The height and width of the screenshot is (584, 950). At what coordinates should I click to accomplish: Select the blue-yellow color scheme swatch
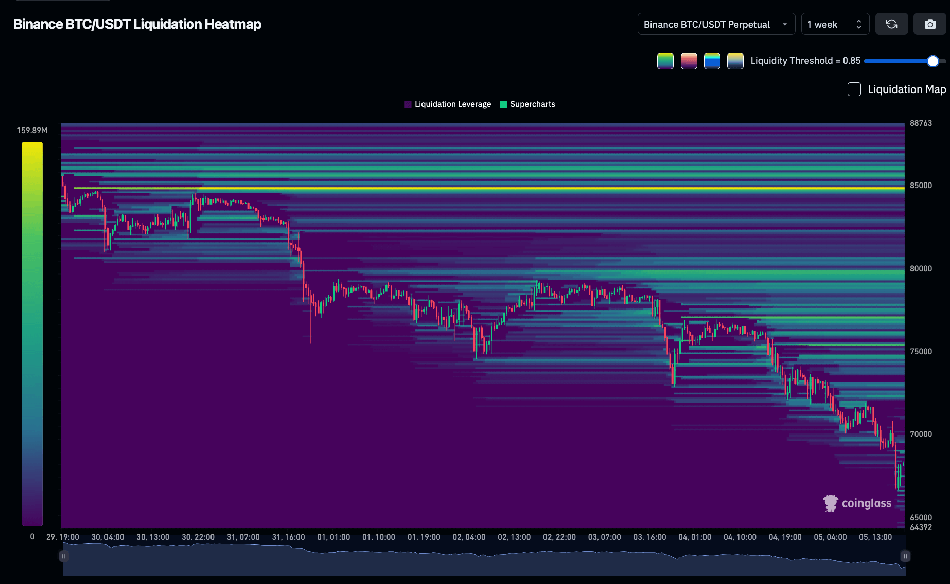tap(712, 61)
